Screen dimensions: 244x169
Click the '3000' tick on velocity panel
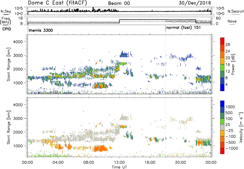(x=18, y=118)
